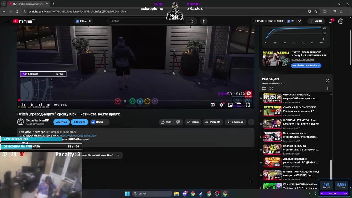Switch to theater mode
The width and height of the screenshot is (352, 198).
tap(239, 105)
